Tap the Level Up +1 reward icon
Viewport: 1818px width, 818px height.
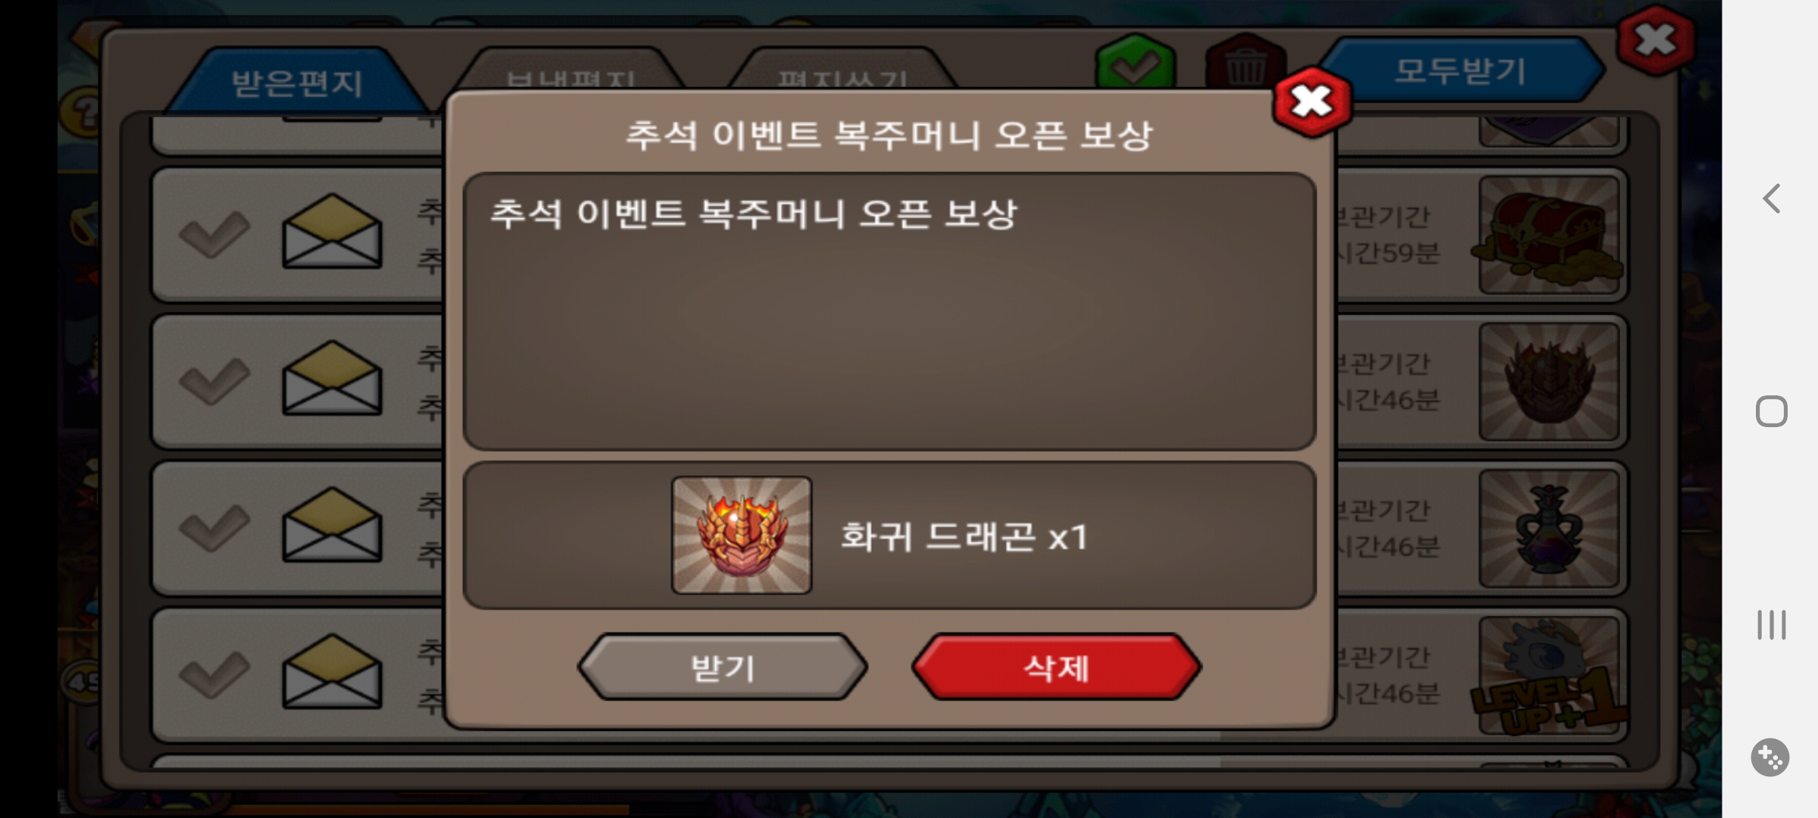(x=1549, y=676)
